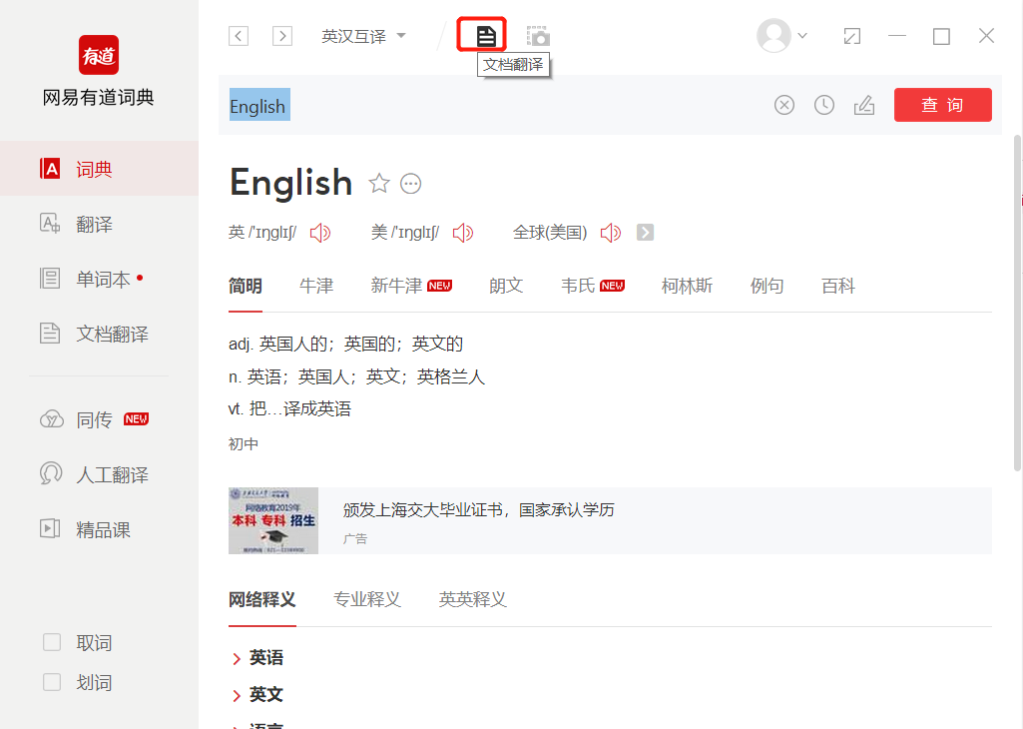Viewport: 1023px width, 729px height.
Task: Switch to the 牛津 dictionary tab
Action: click(x=316, y=286)
